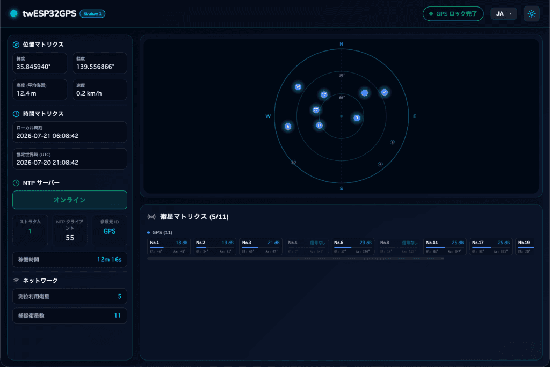Select dimmed satellite 8 on sky plot

pos(393,142)
